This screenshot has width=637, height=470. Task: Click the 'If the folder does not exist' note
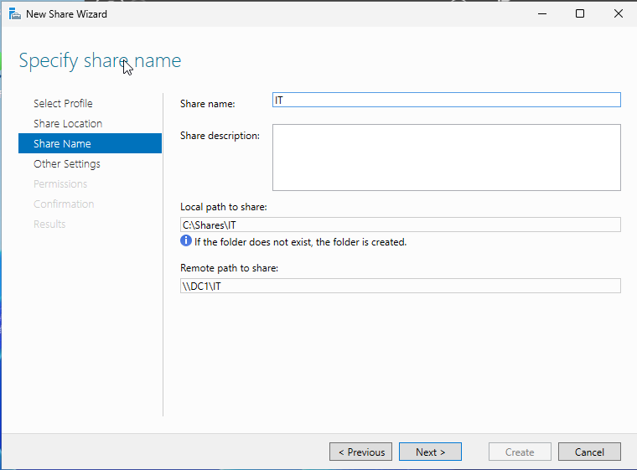point(300,242)
